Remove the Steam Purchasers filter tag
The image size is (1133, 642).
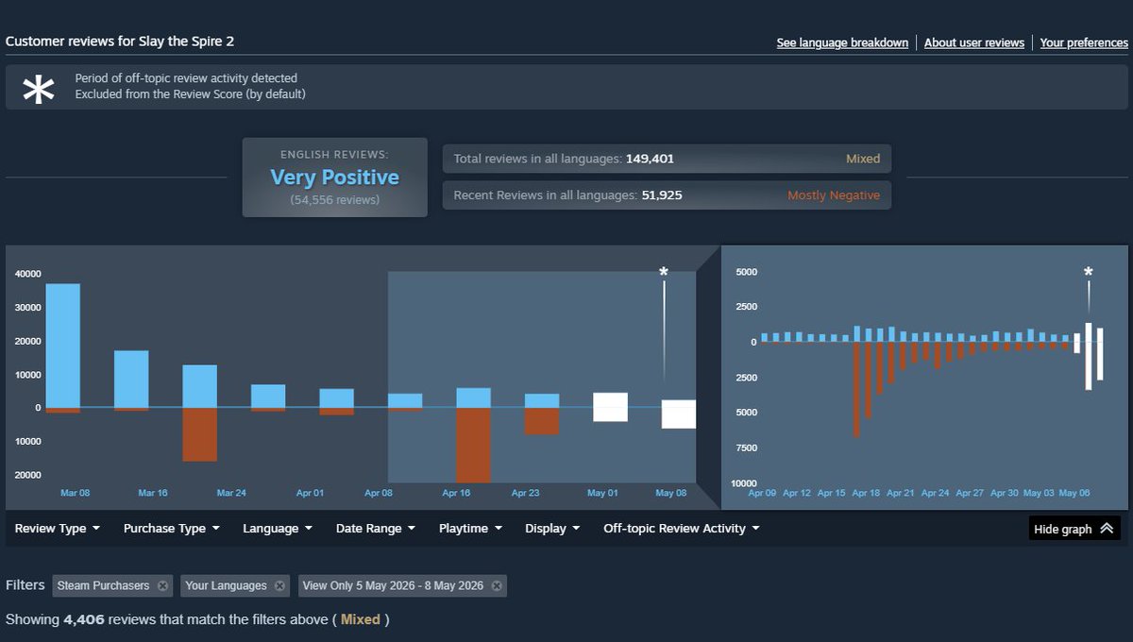[x=163, y=586]
